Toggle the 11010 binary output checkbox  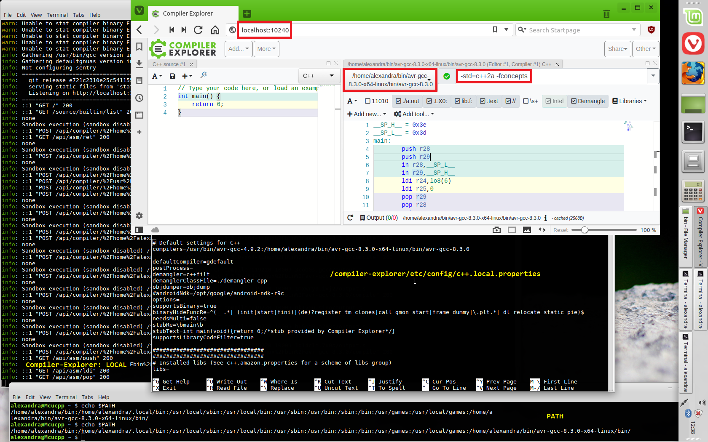(376, 101)
